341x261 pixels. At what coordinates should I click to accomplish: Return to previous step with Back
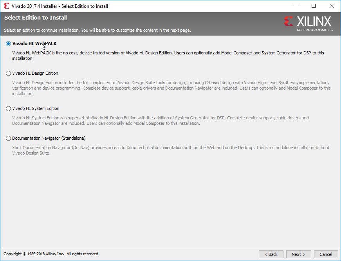click(x=271, y=254)
